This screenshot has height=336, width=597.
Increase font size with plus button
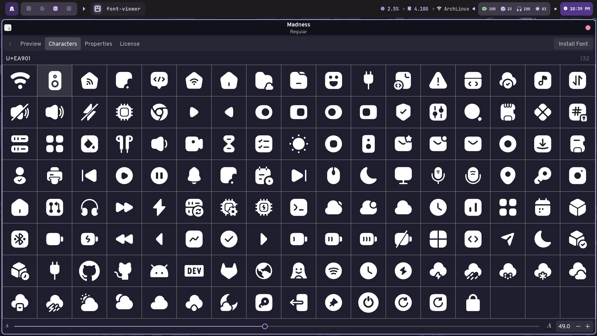(588, 326)
